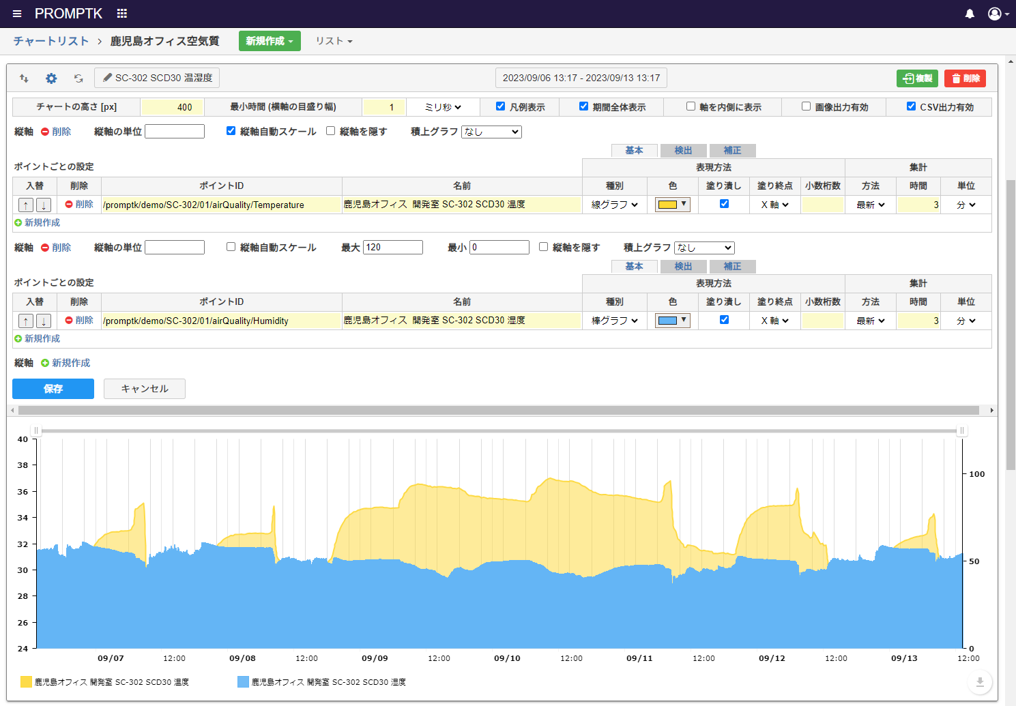This screenshot has height=706, width=1016.
Task: Select second axis 補正 tab
Action: 732,267
